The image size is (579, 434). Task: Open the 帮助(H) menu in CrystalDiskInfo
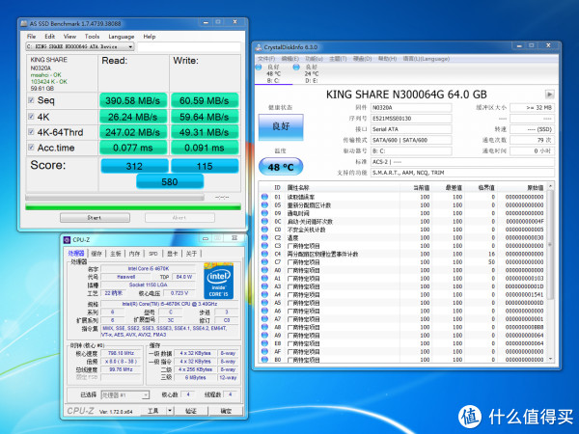[x=387, y=59]
